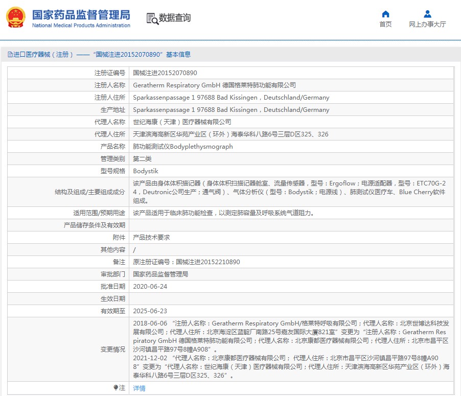Screen dimensions: 461x396
Task: Click the 数据查询 heading text
Action: (175, 18)
